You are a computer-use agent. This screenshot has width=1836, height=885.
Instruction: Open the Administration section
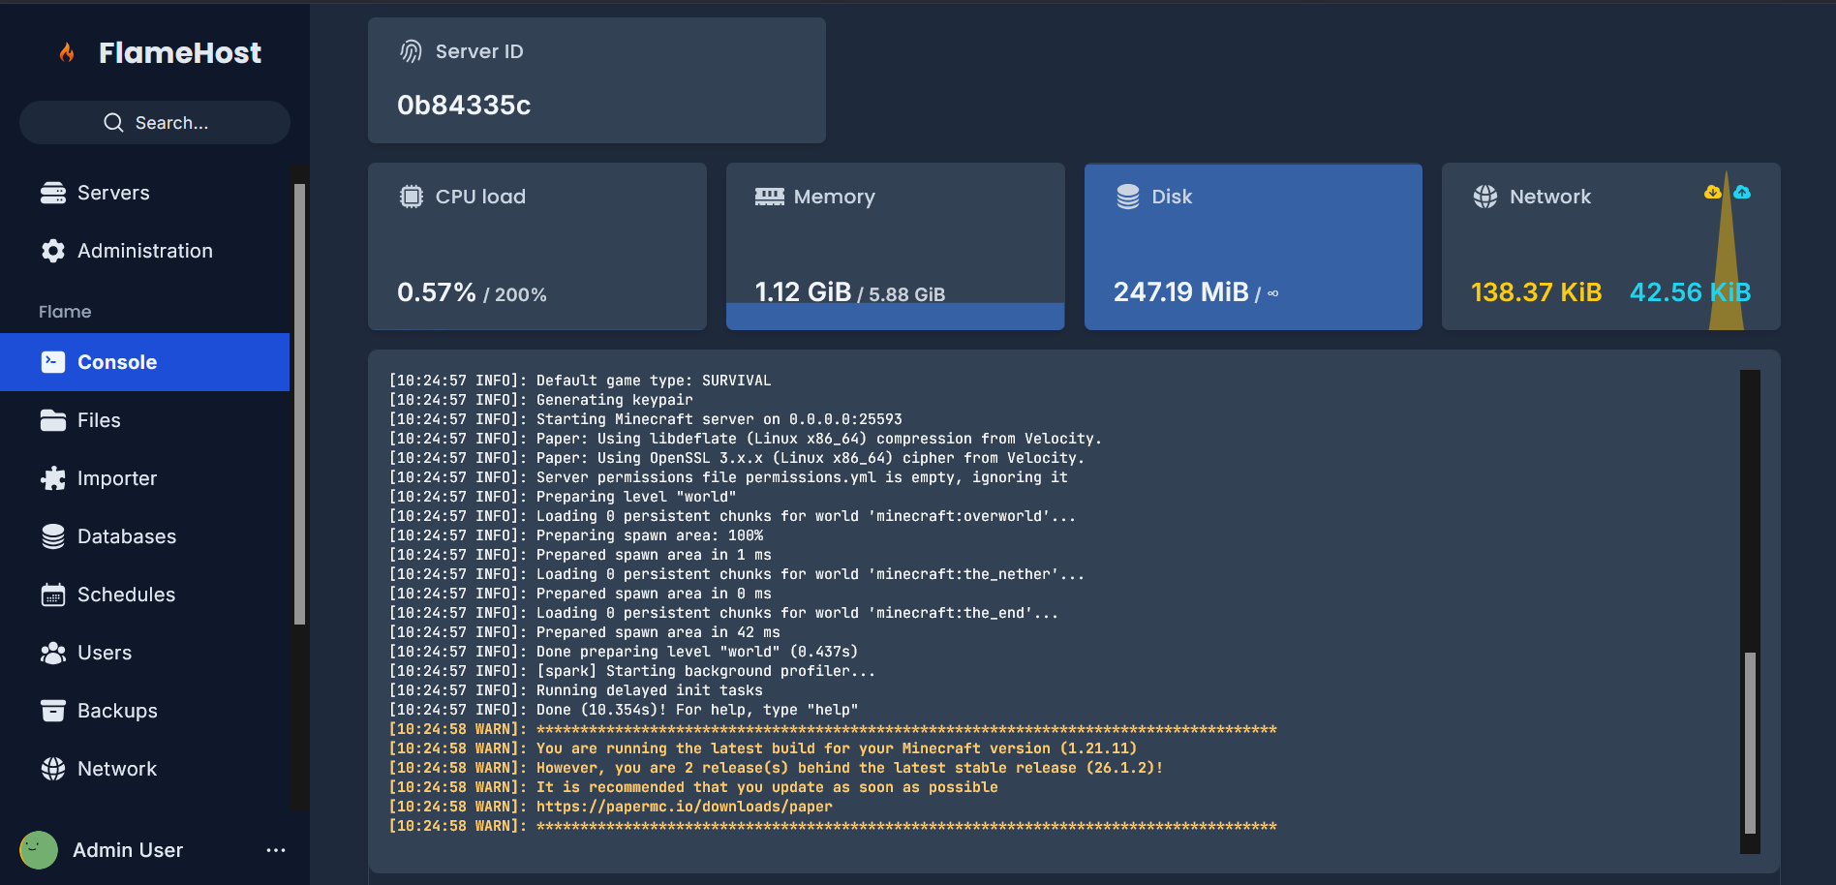pos(145,251)
